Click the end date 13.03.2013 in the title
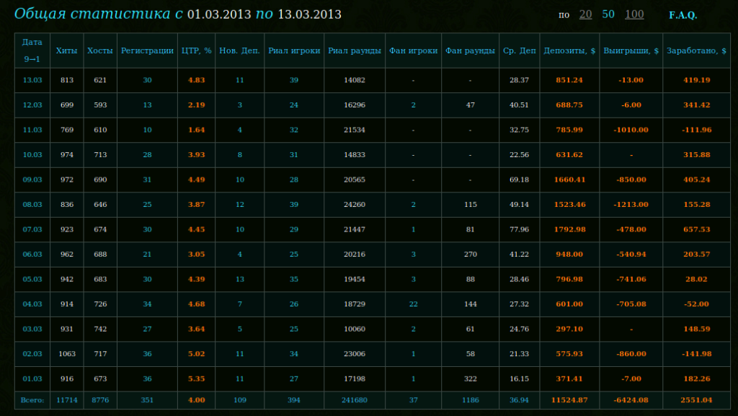Image resolution: width=738 pixels, height=416 pixels. point(309,14)
